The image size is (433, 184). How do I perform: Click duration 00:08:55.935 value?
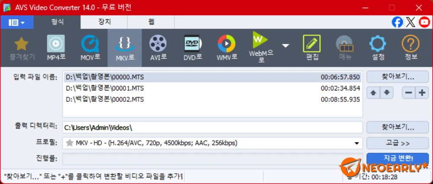tap(340, 100)
